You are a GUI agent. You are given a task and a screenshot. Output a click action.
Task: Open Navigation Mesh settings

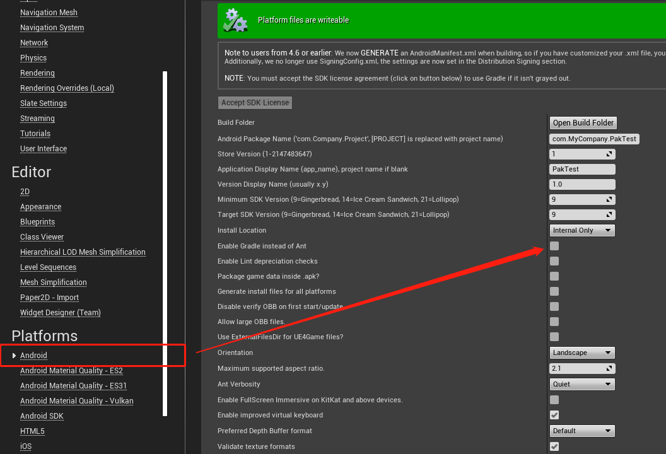[49, 13]
